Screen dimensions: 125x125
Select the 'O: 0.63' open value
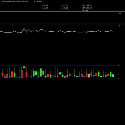[x=45, y=5]
